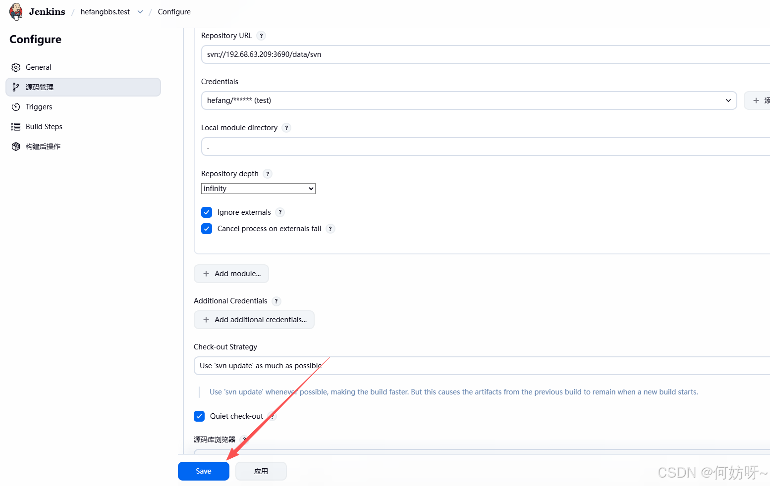Screen dimensions: 770x486
Task: Open the Repository depth infinity dropdown
Action: [258, 189]
